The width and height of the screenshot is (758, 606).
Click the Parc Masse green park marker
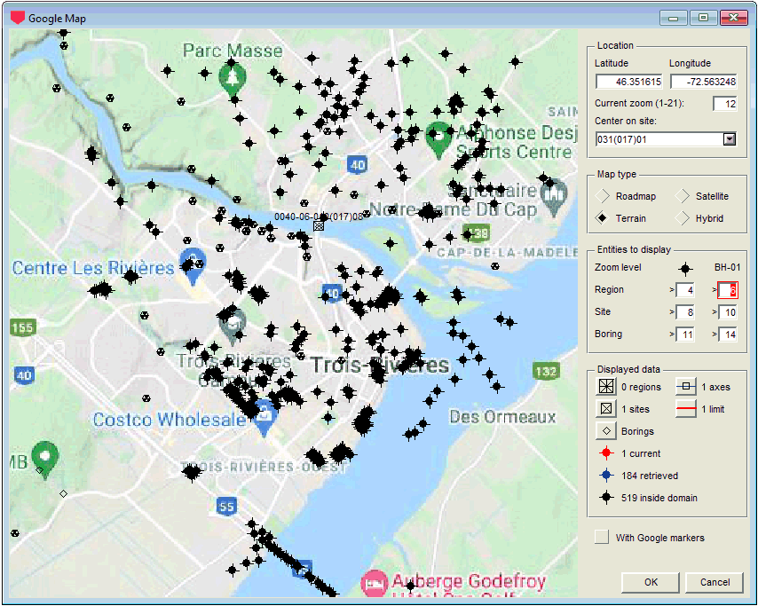[x=232, y=80]
